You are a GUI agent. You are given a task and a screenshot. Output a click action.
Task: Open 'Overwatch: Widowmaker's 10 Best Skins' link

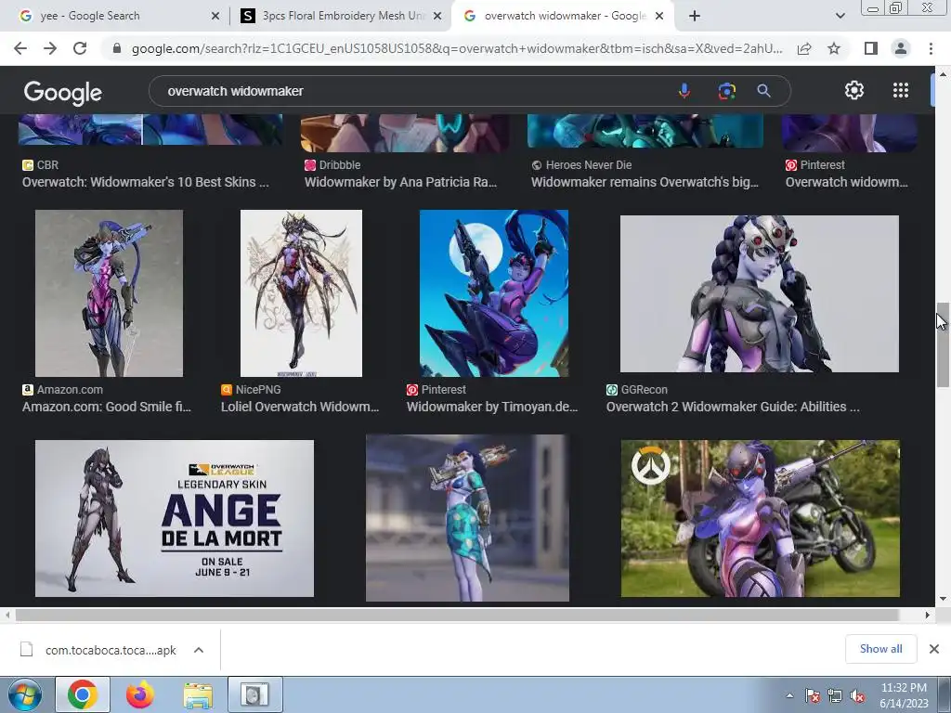coord(146,182)
